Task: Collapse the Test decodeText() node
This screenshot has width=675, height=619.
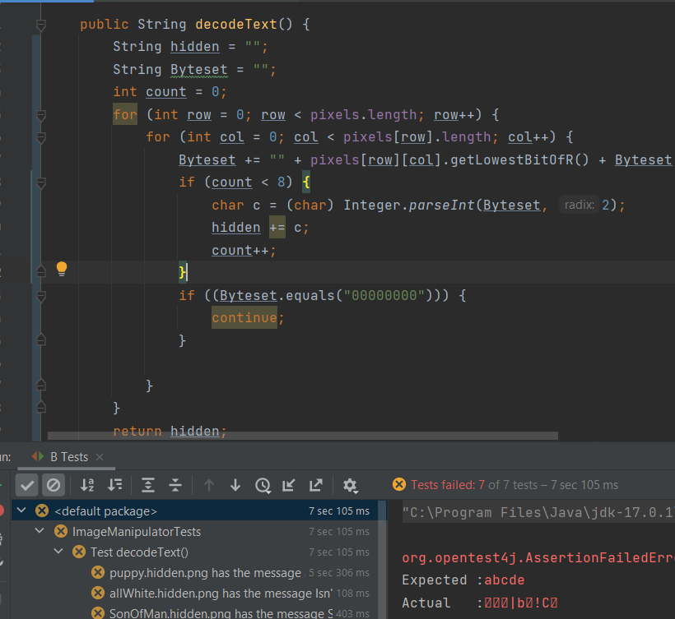Action: 58,552
